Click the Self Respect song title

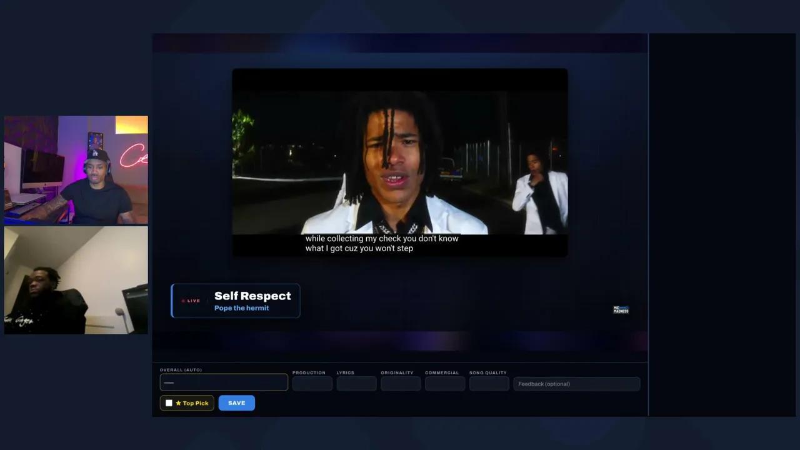pyautogui.click(x=252, y=296)
